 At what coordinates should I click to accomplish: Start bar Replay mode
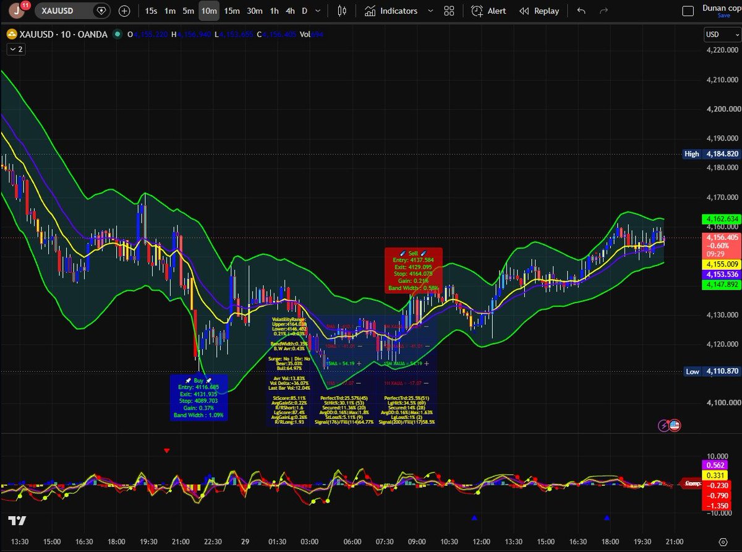click(x=539, y=11)
